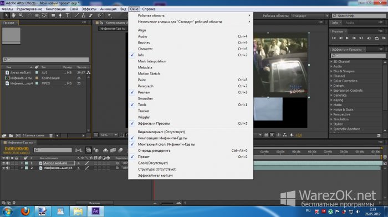Click Effects & Presets search field
The image size is (388, 217).
[x=358, y=56]
